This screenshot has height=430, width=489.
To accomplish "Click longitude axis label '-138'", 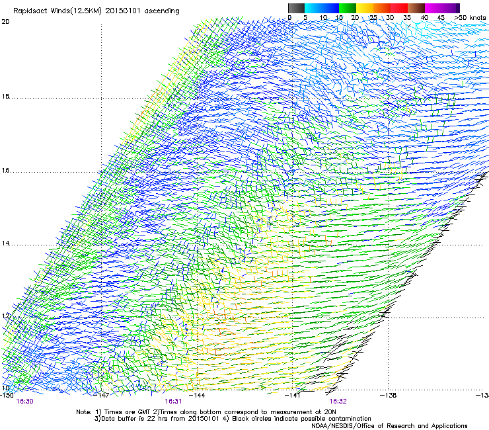I will pos(389,396).
